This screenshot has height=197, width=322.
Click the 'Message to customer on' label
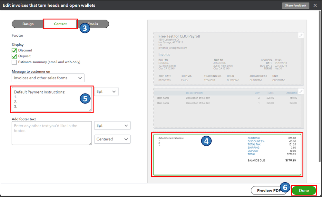click(x=31, y=71)
